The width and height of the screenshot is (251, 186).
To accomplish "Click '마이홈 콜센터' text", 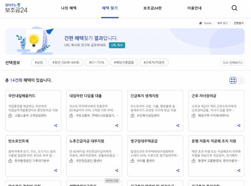I will [x=146, y=161].
